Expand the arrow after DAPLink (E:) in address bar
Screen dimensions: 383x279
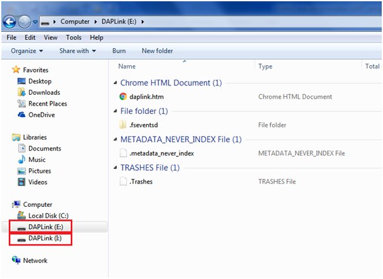click(142, 22)
